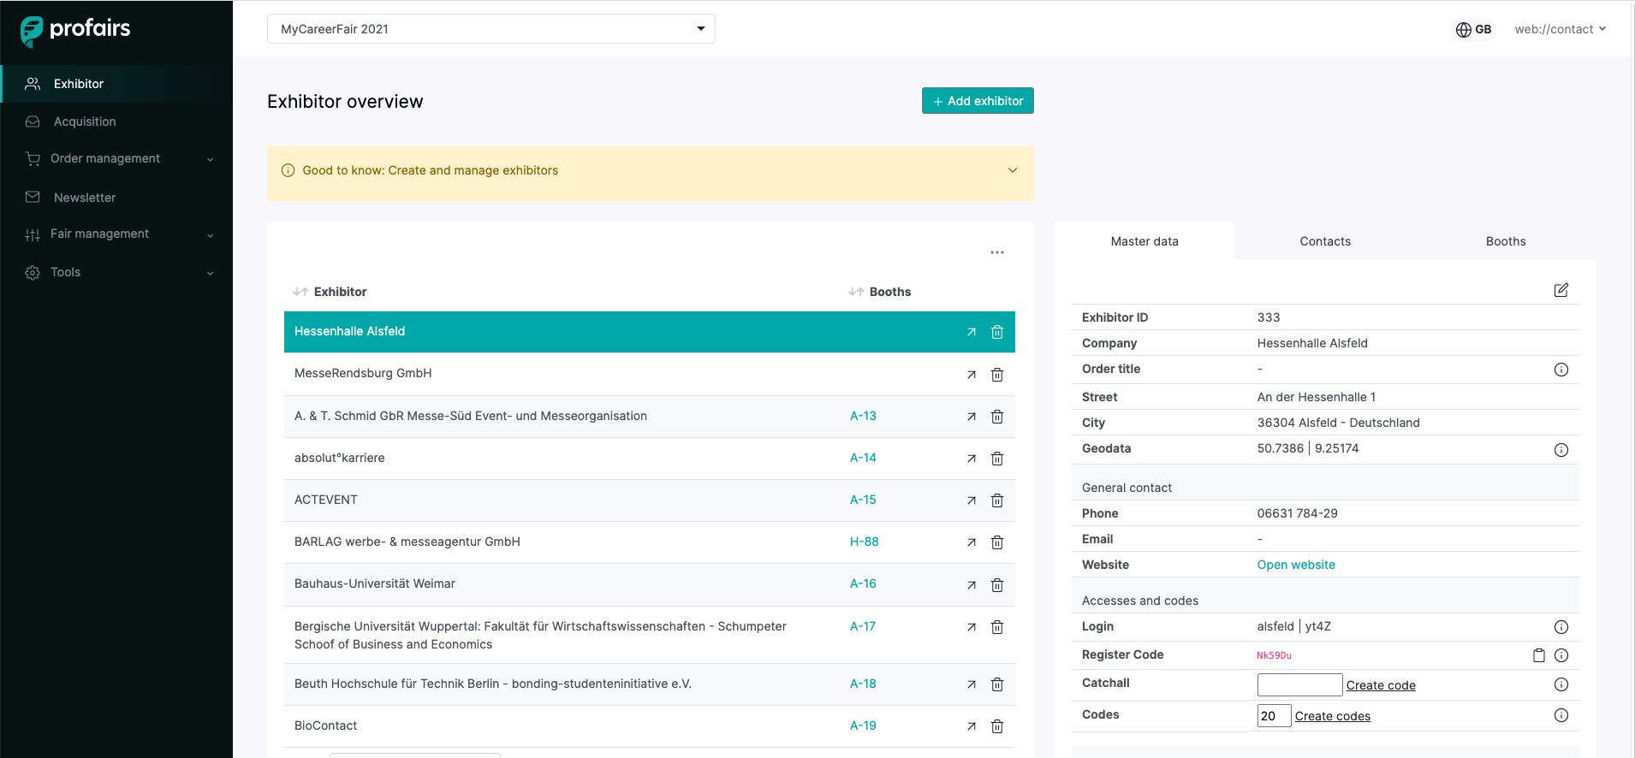Viewport: 1635px width, 758px height.
Task: Switch to Contacts tab
Action: tap(1325, 241)
